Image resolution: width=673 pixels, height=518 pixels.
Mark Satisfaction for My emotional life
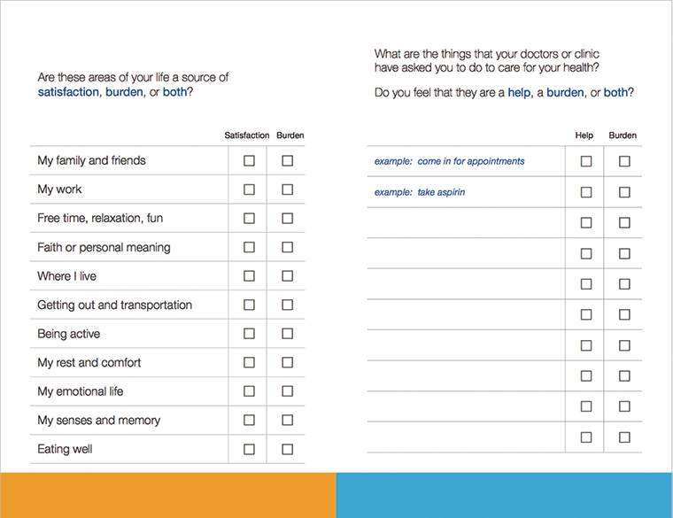click(x=249, y=391)
